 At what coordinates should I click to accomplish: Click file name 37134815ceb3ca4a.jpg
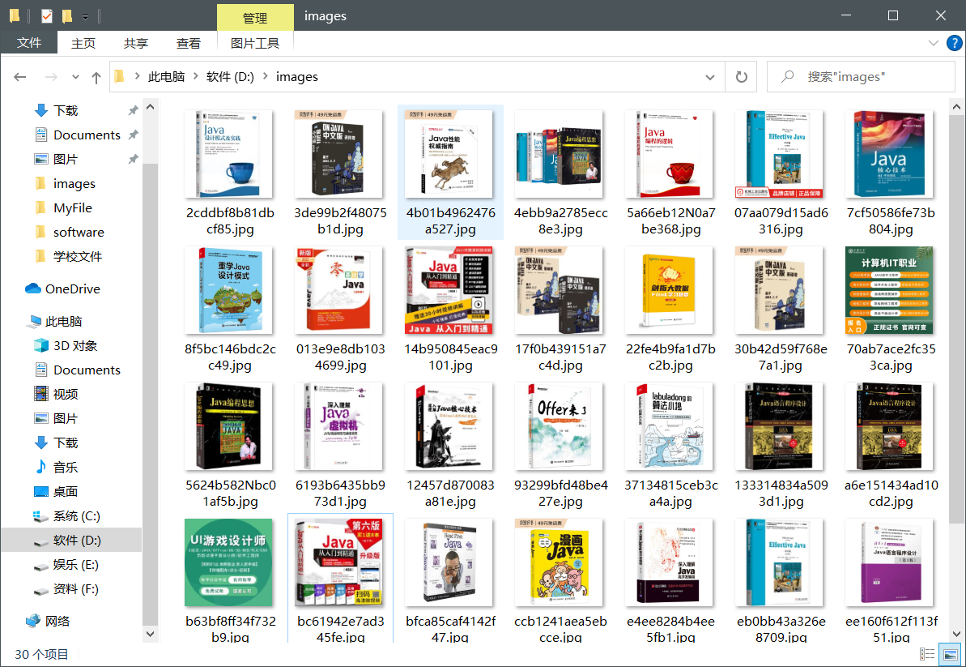coord(671,494)
